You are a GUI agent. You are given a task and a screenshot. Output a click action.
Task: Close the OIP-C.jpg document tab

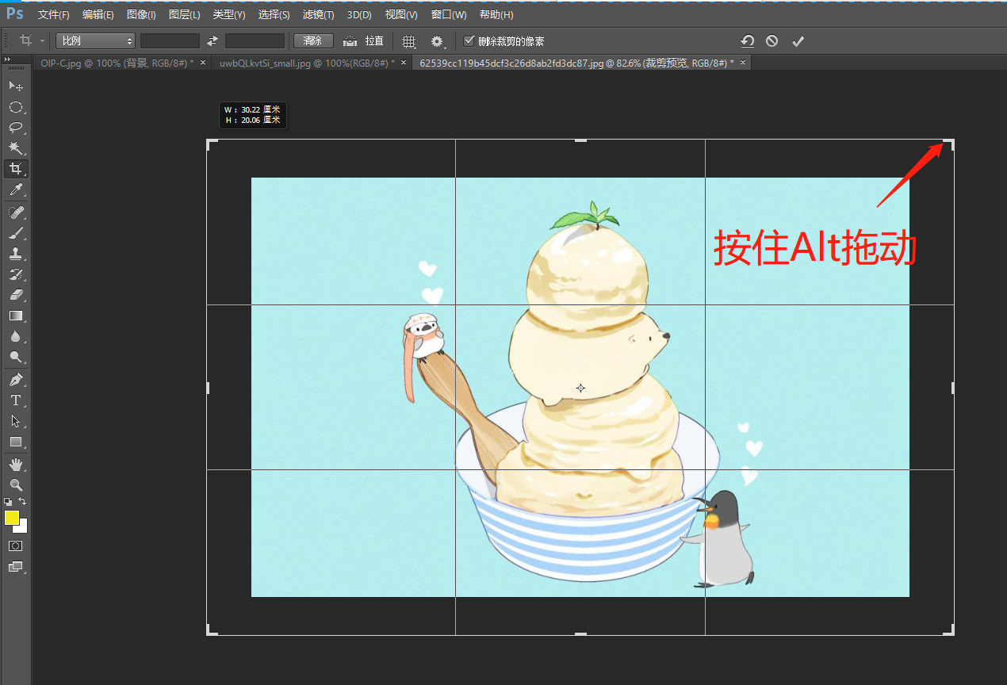click(x=203, y=63)
